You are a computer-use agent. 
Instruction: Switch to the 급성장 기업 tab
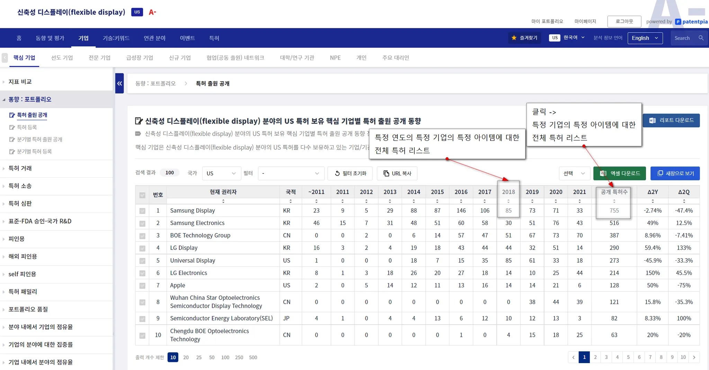click(x=140, y=58)
